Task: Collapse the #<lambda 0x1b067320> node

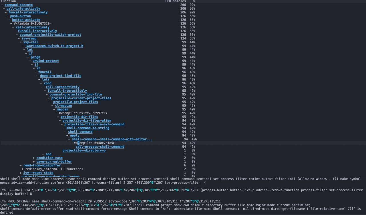Action: point(11,23)
